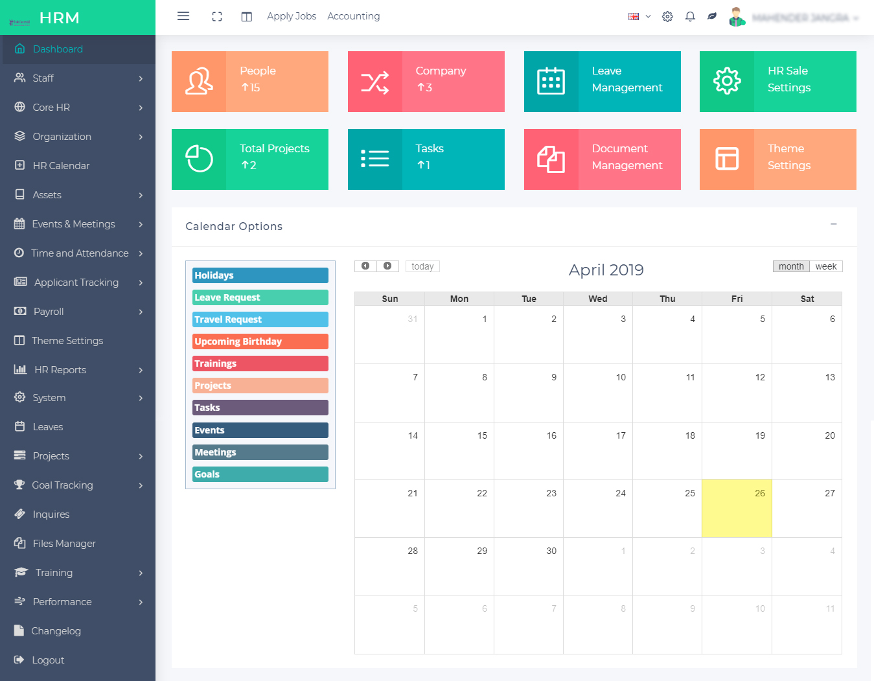Viewport: 874px width, 681px height.
Task: Click the today button on calendar
Action: click(422, 266)
